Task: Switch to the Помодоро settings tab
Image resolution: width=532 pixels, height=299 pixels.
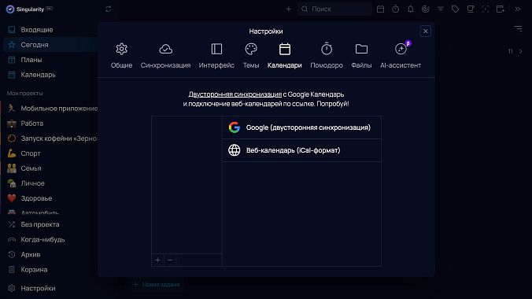Action: pyautogui.click(x=327, y=56)
